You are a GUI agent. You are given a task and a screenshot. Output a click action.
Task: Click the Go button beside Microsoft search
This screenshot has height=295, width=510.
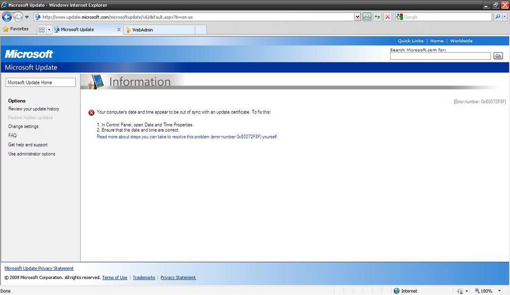pyautogui.click(x=498, y=56)
